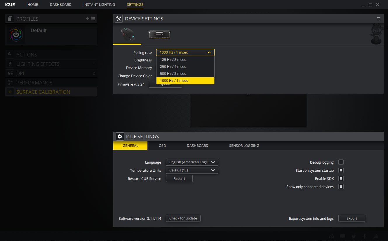
Task: Add a new profile with plus icon
Action: [87, 19]
